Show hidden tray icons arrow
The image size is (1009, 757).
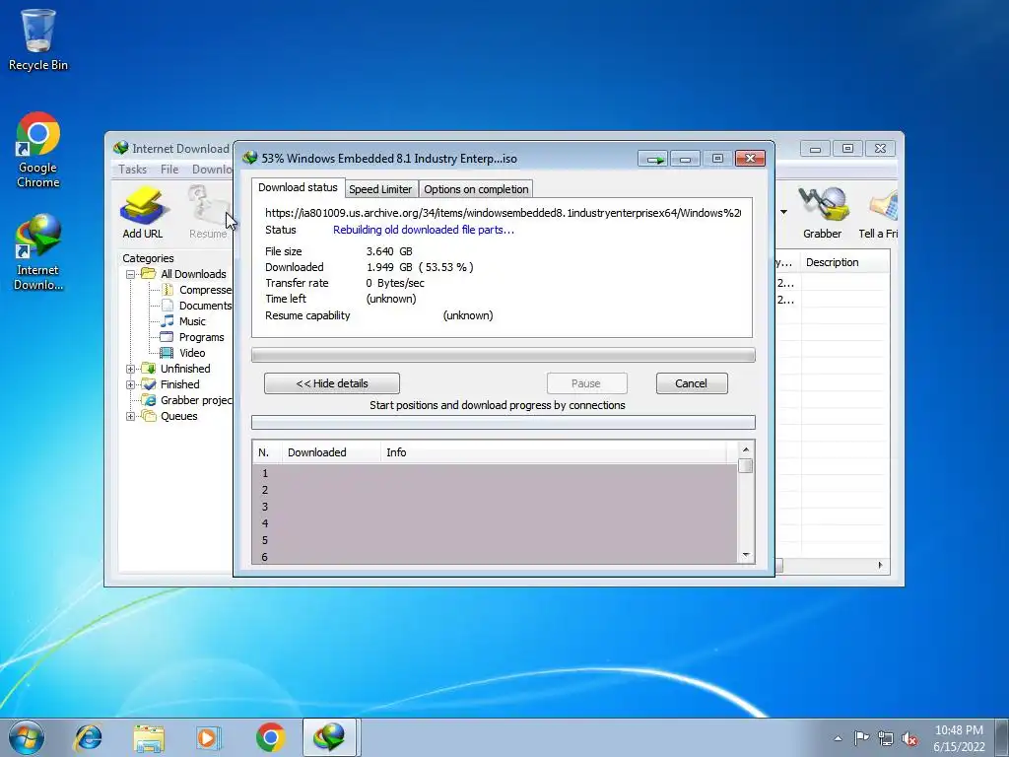pos(838,738)
